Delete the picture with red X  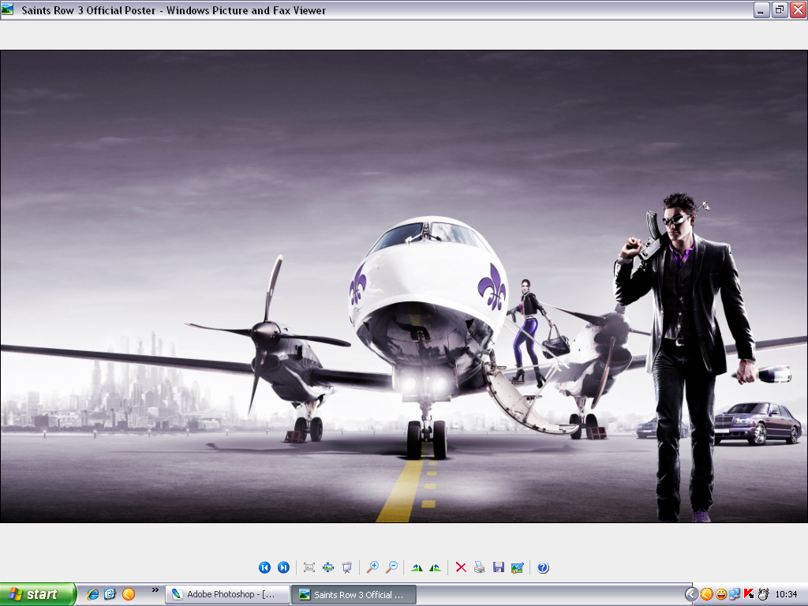pyautogui.click(x=461, y=567)
